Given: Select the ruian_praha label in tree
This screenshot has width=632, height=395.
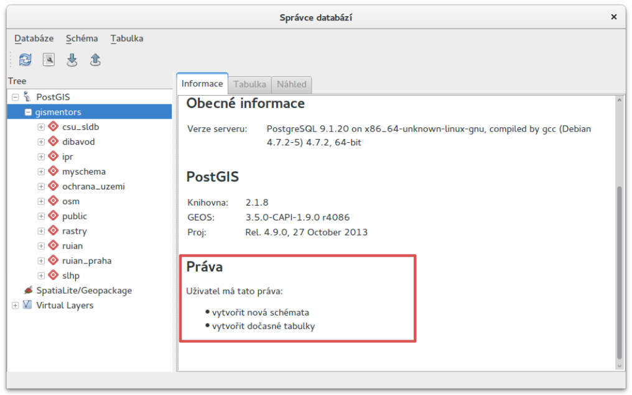Looking at the screenshot, I should pyautogui.click(x=86, y=261).
